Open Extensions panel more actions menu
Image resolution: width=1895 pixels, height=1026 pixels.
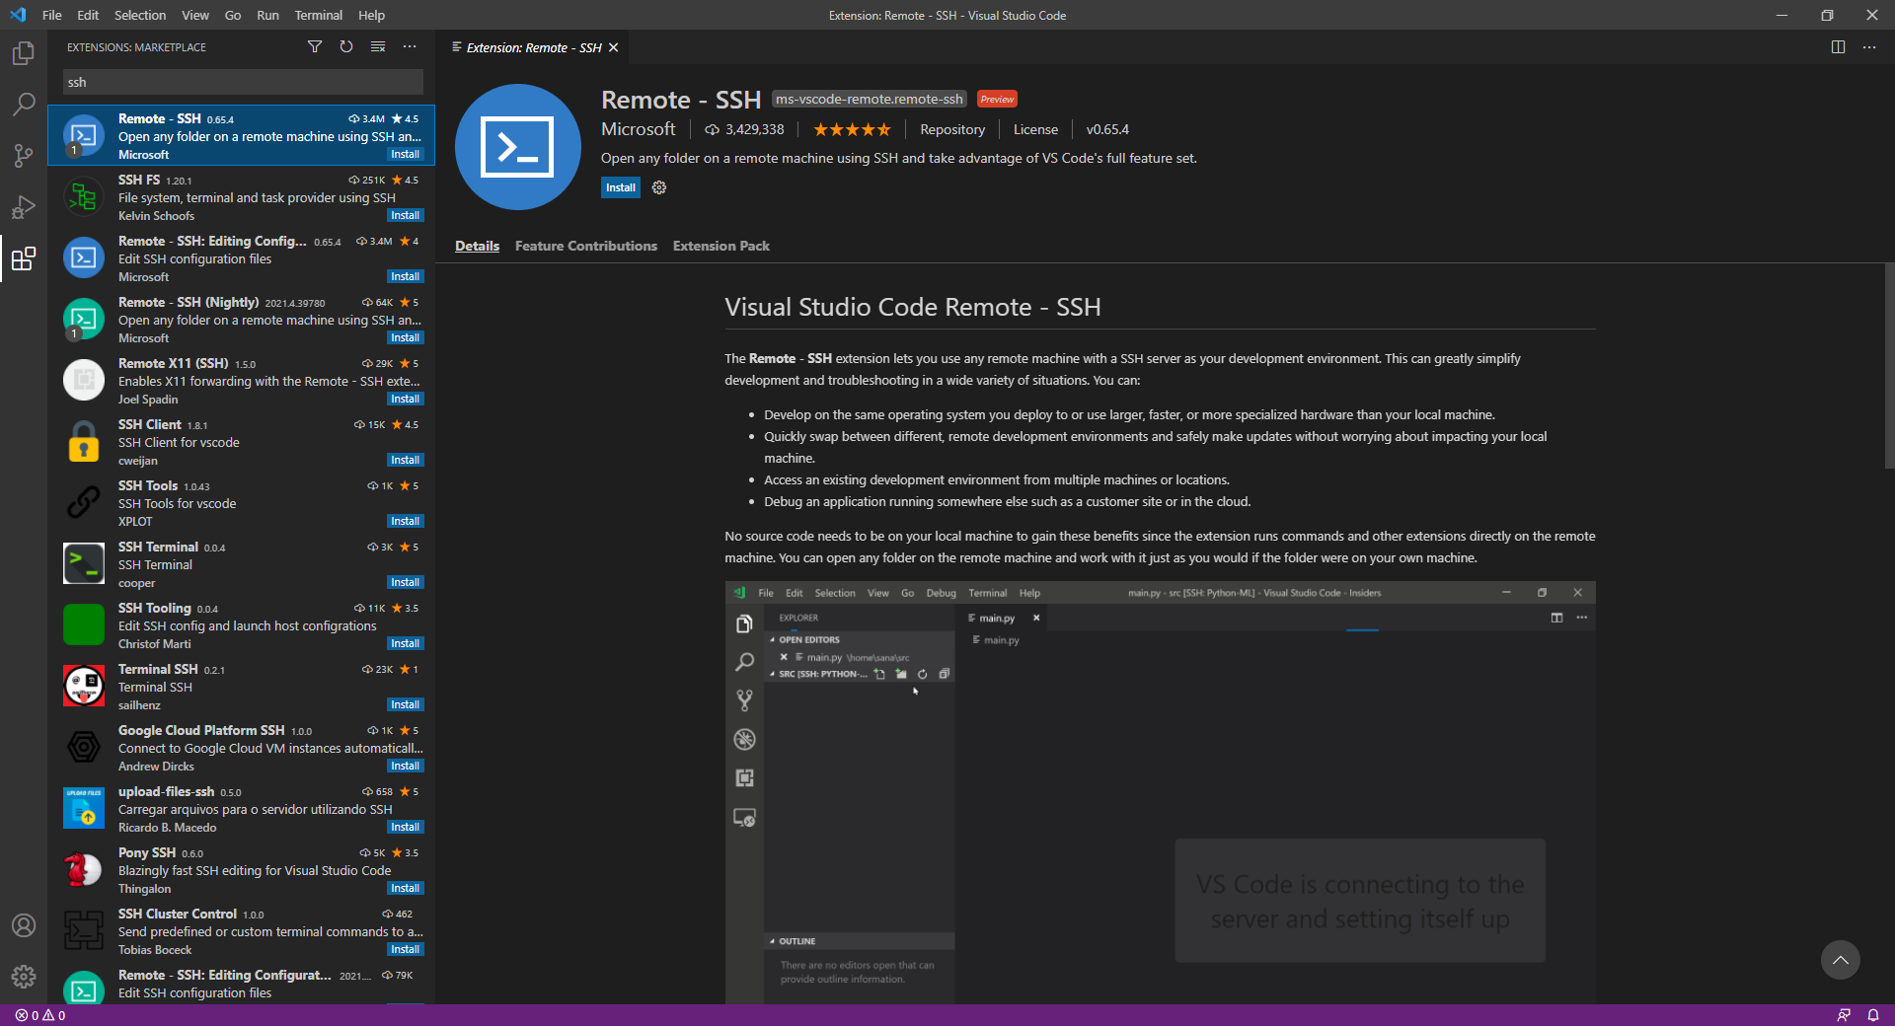[x=410, y=46]
